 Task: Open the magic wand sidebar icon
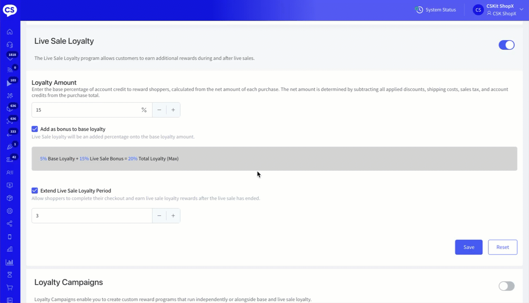tap(9, 96)
